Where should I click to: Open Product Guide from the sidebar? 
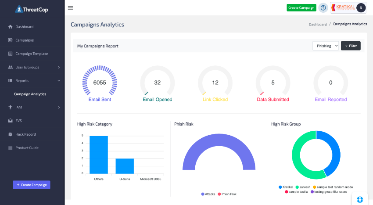(27, 148)
